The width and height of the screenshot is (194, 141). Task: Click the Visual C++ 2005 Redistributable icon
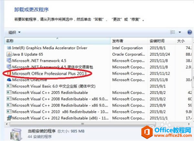(9, 92)
